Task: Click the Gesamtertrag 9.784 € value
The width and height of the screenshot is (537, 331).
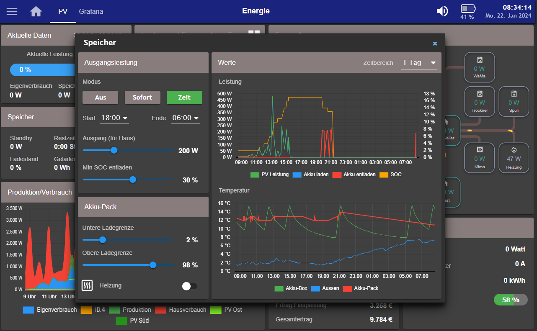Action: [x=381, y=320]
